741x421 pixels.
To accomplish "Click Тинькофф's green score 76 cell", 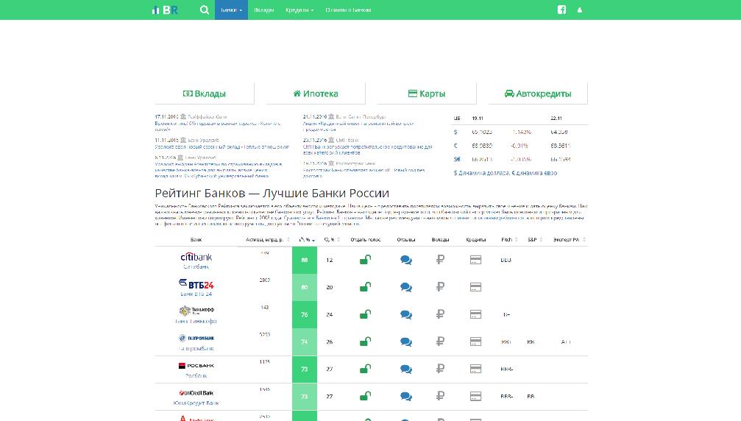I will (x=305, y=315).
